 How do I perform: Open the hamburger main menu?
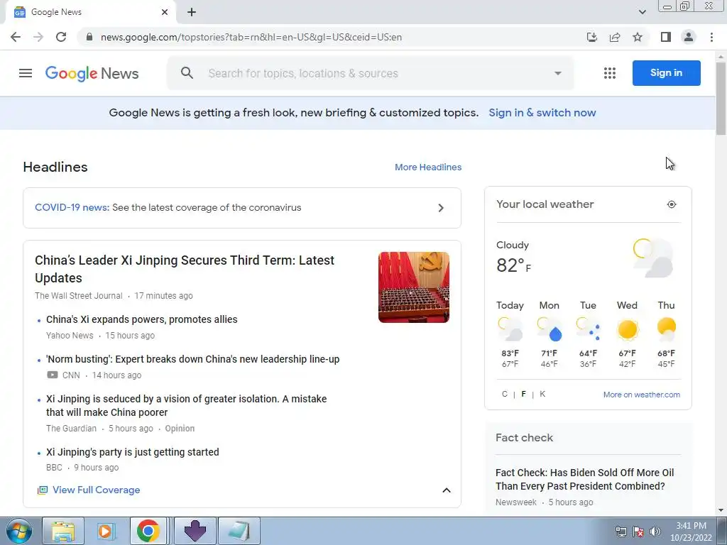(x=26, y=73)
